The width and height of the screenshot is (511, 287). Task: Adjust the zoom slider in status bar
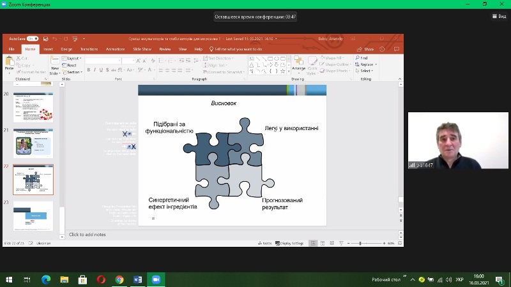(361, 243)
